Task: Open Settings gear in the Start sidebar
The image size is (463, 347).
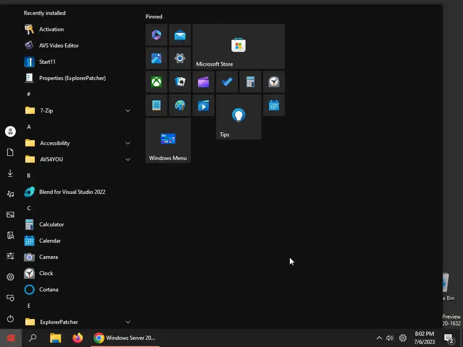Action: click(x=10, y=277)
